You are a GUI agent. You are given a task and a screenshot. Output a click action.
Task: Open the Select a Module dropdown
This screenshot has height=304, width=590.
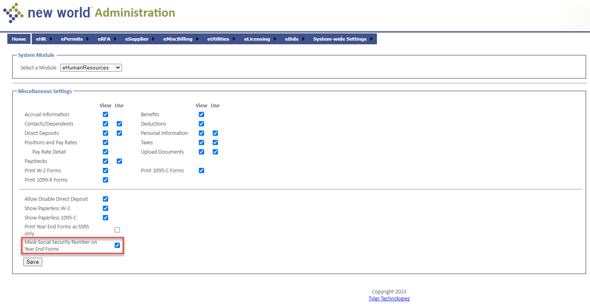tap(91, 68)
